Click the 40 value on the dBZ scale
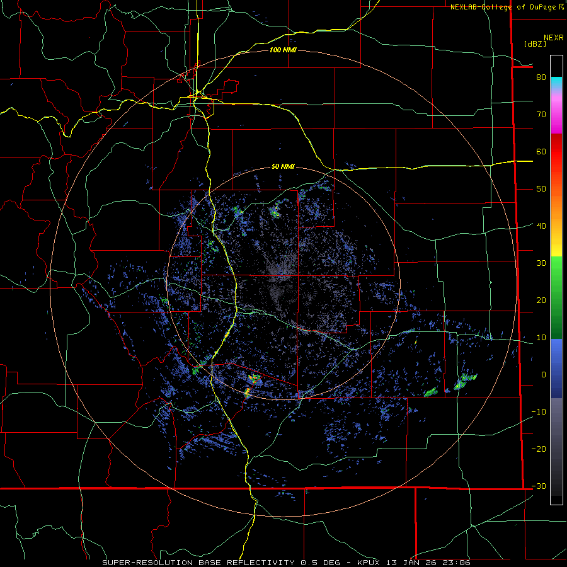Viewport: 567px width, 567px height. (541, 226)
